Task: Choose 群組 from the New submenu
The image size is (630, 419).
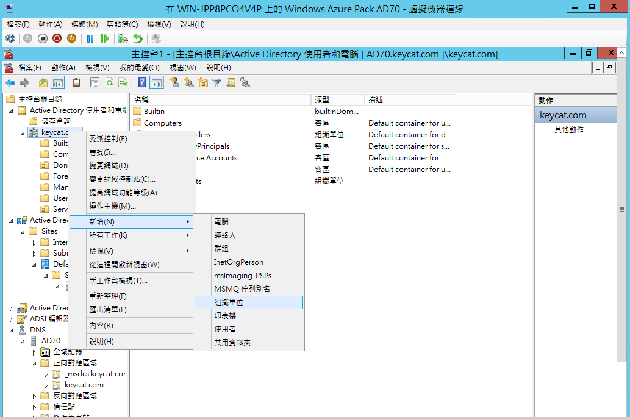Action: [x=249, y=249]
